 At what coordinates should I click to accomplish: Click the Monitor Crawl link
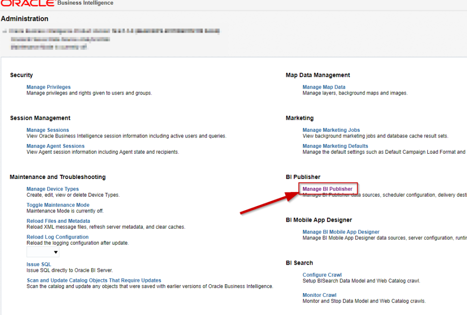pos(319,295)
